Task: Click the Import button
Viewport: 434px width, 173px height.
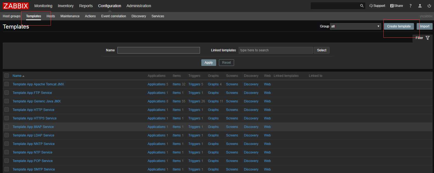Action: tap(425, 26)
